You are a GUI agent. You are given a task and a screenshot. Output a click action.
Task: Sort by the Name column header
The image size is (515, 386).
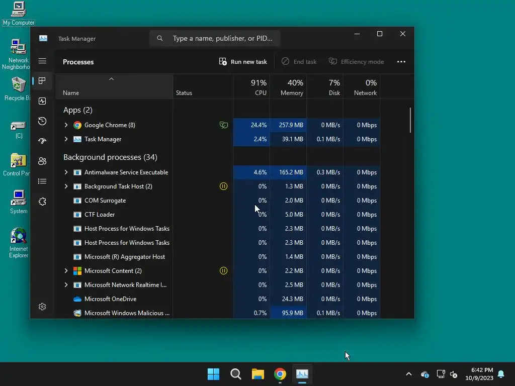[x=114, y=86]
